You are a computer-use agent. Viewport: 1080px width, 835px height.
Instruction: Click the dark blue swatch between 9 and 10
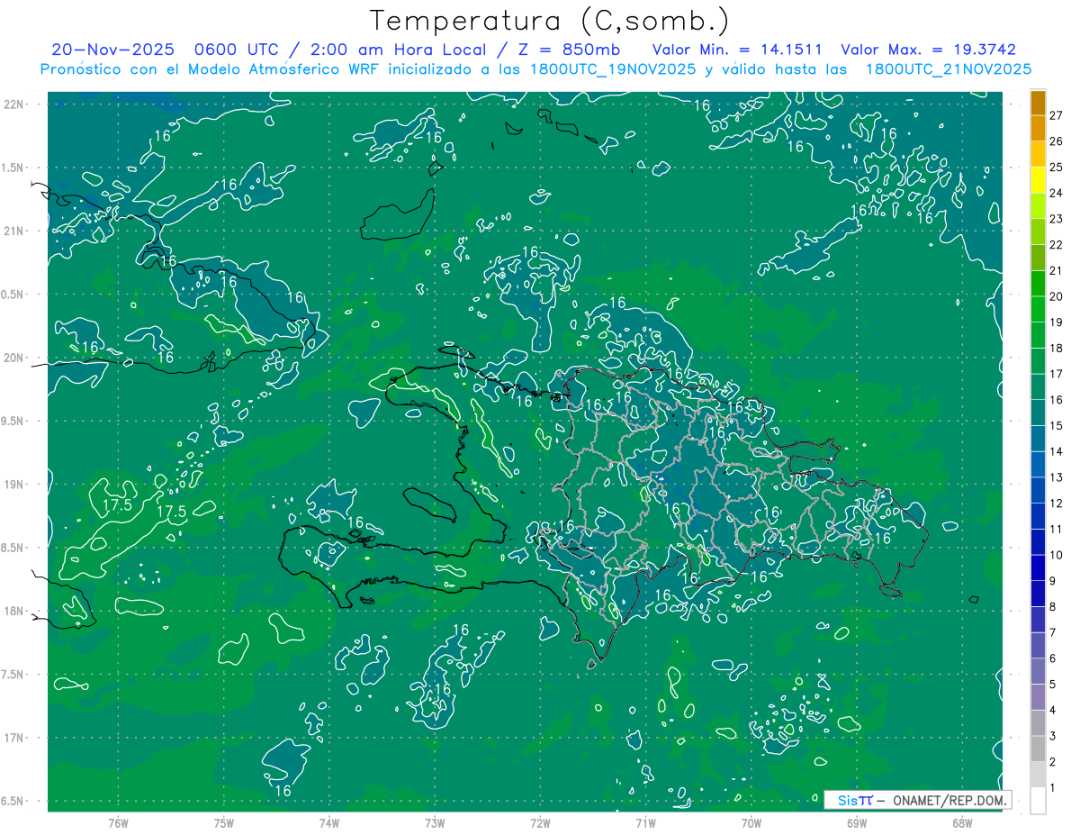pyautogui.click(x=1038, y=568)
